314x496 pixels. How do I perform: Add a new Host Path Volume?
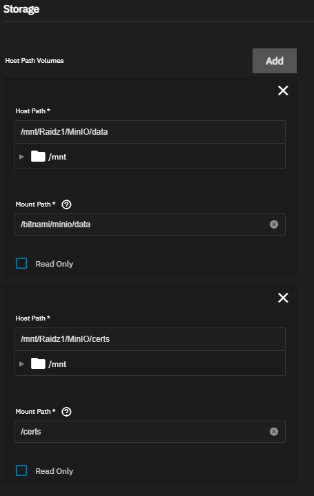point(275,61)
